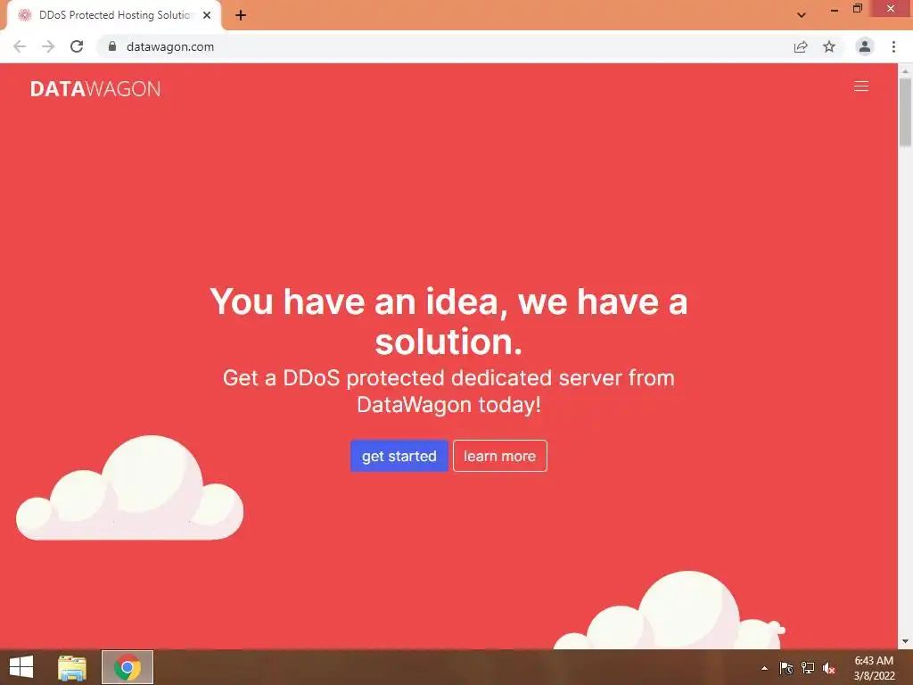Go forward to next page
Image resolution: width=913 pixels, height=685 pixels.
click(x=48, y=46)
